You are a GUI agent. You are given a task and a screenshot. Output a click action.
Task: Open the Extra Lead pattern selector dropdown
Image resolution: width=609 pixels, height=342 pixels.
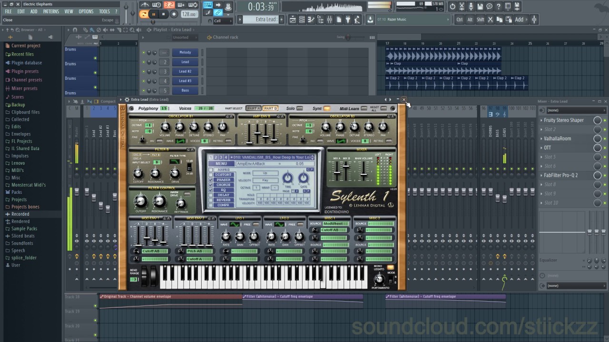[261, 19]
